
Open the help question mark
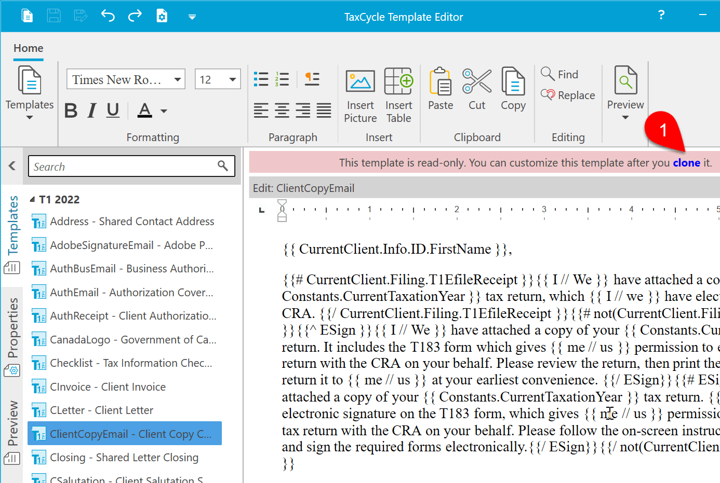(661, 15)
